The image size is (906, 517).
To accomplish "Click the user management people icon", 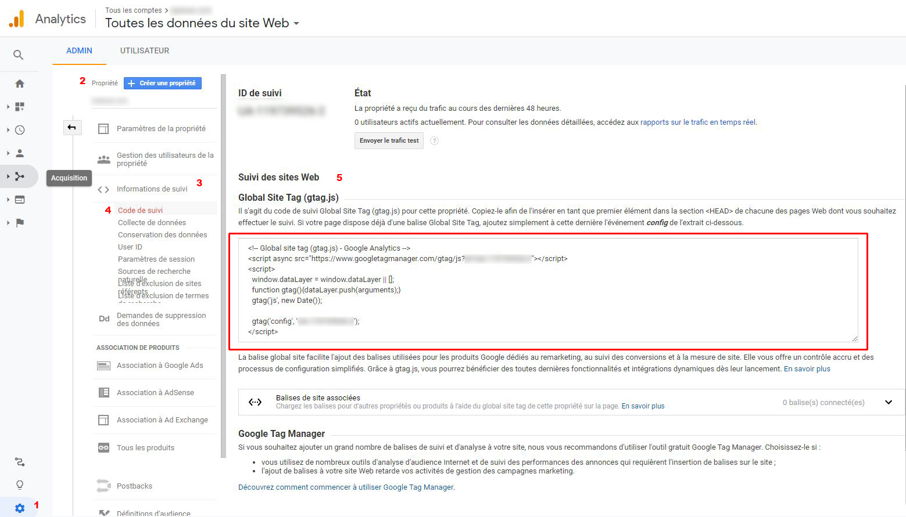I will point(103,159).
